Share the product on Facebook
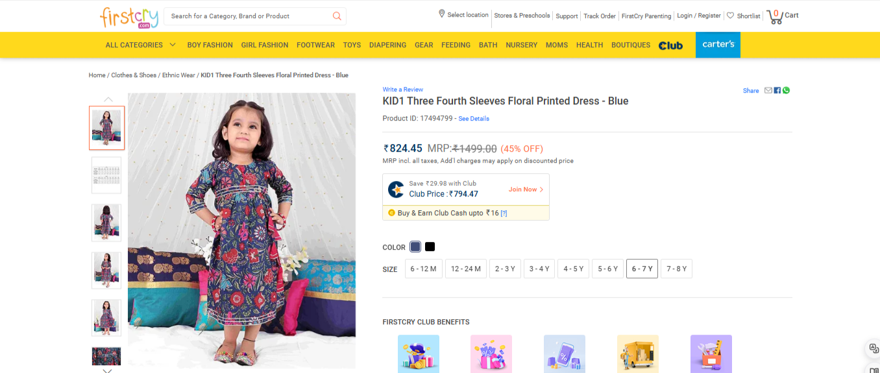The image size is (880, 373). tap(777, 90)
